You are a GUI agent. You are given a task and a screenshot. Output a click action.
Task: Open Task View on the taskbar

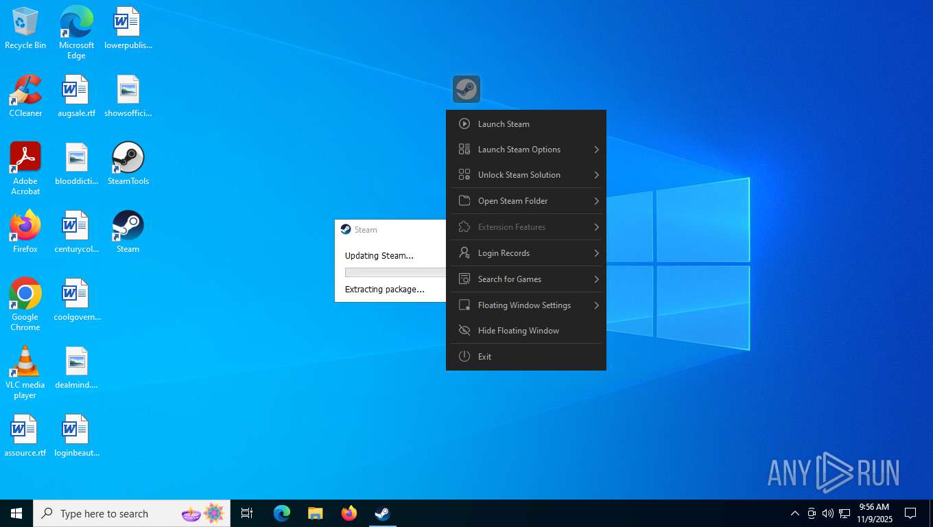click(247, 513)
